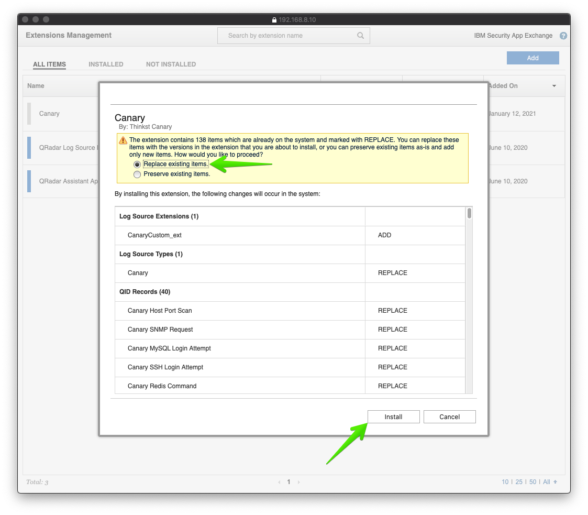
Task: Open IBM Security App Exchange link
Action: 513,36
